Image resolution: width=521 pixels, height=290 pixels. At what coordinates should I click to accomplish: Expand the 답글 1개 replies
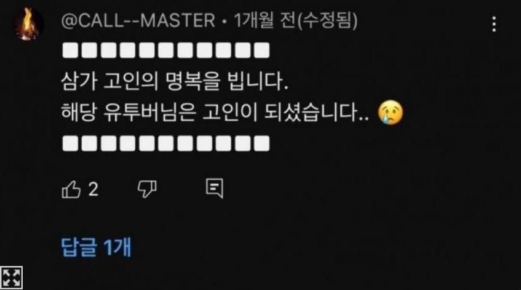[97, 247]
